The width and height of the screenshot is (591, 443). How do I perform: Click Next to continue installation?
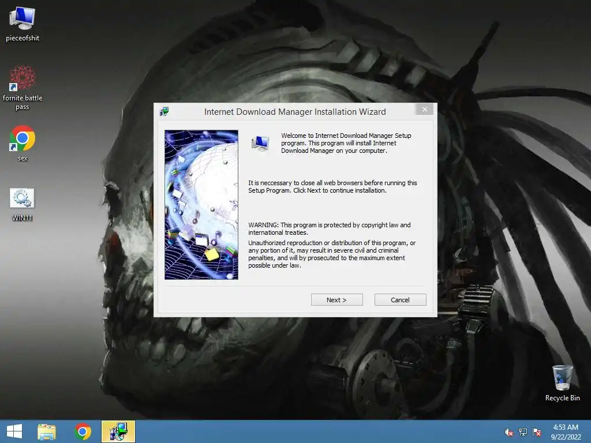point(336,300)
